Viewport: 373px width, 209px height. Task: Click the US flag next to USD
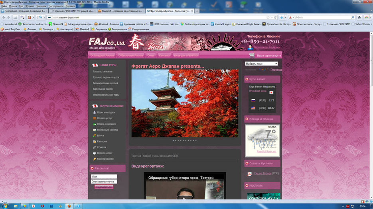[253, 108]
